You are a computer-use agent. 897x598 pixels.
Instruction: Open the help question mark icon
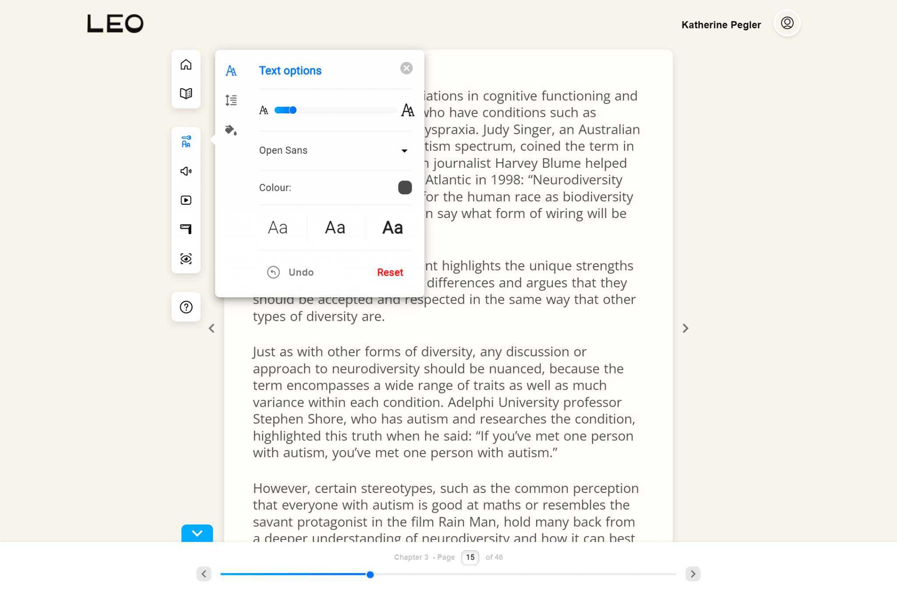(186, 307)
